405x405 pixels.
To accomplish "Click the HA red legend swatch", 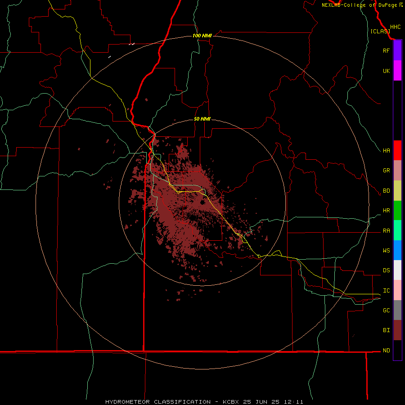I will tap(397, 150).
